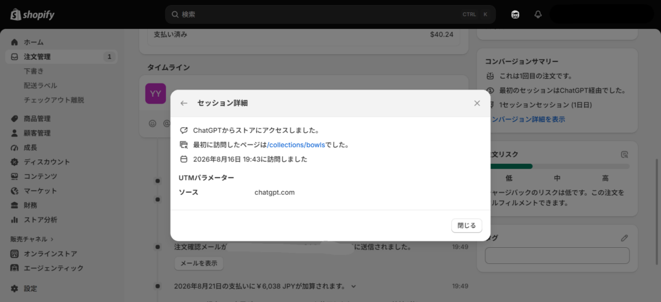Focus the 検索 search field
Viewport: 661px width, 302px height.
330,14
